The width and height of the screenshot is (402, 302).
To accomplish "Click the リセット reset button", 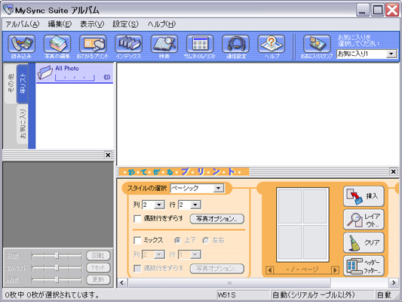I will click(x=99, y=267).
